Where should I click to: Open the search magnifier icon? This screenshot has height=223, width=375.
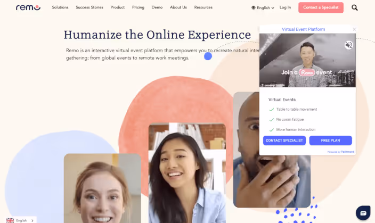click(355, 7)
